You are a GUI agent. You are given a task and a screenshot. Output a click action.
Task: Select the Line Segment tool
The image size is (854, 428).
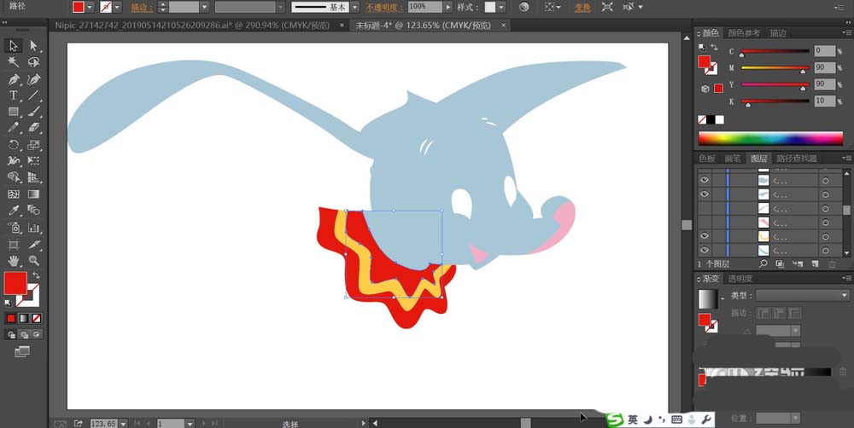click(34, 95)
